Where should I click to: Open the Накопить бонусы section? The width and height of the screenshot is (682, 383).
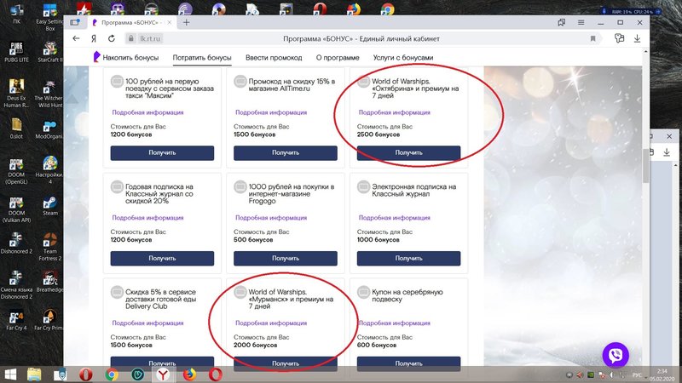(x=130, y=57)
